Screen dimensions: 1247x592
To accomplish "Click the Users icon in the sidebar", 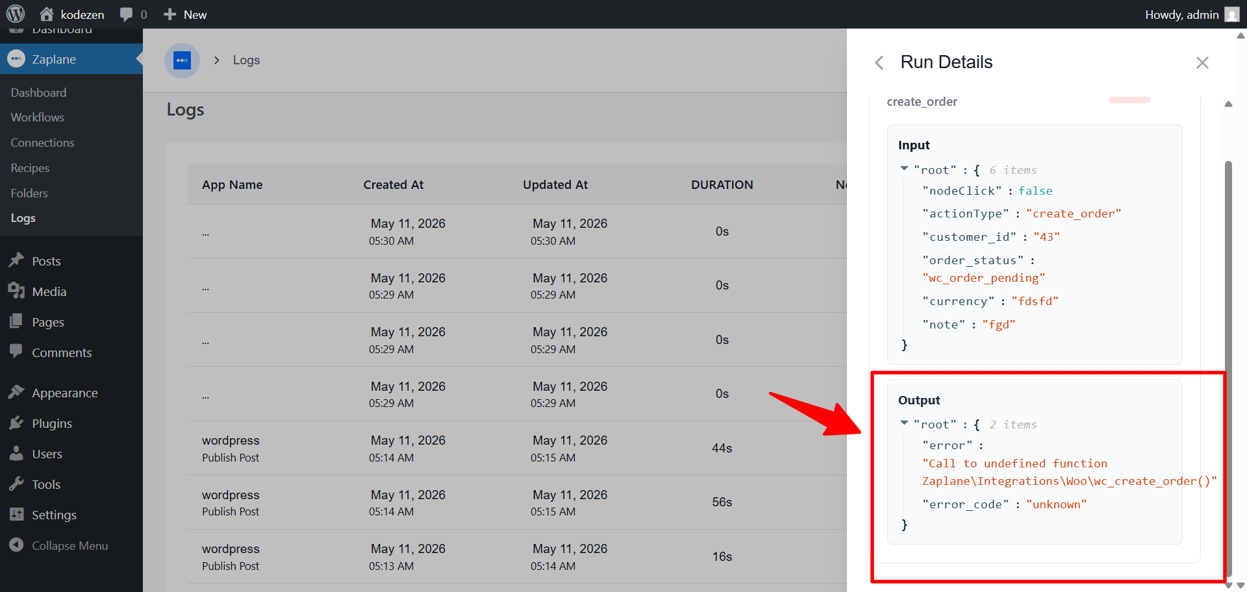I will coord(16,453).
